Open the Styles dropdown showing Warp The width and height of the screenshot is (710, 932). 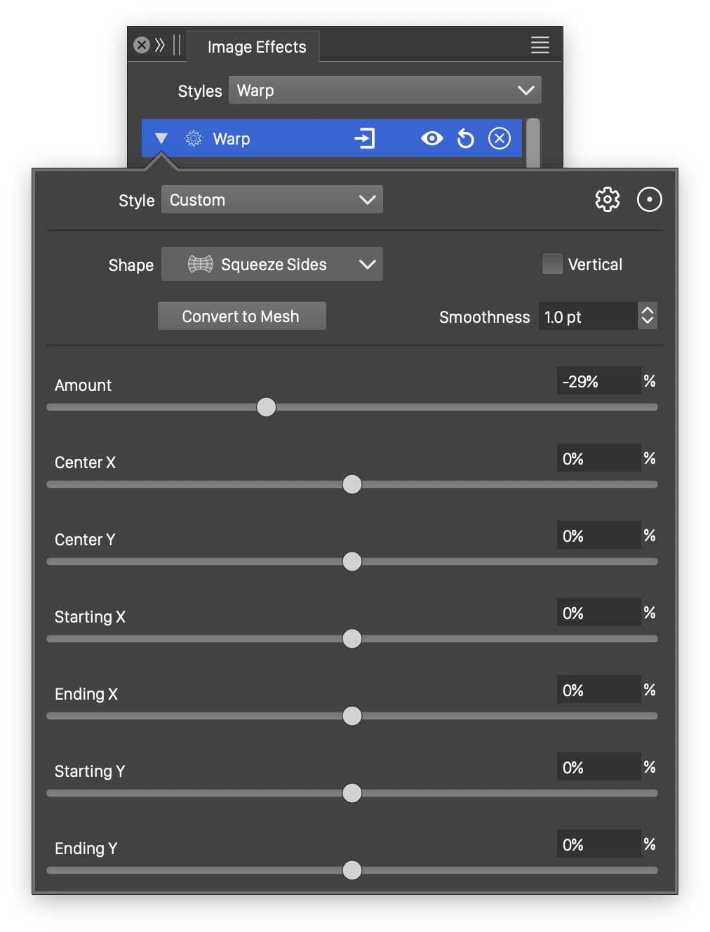coord(384,91)
